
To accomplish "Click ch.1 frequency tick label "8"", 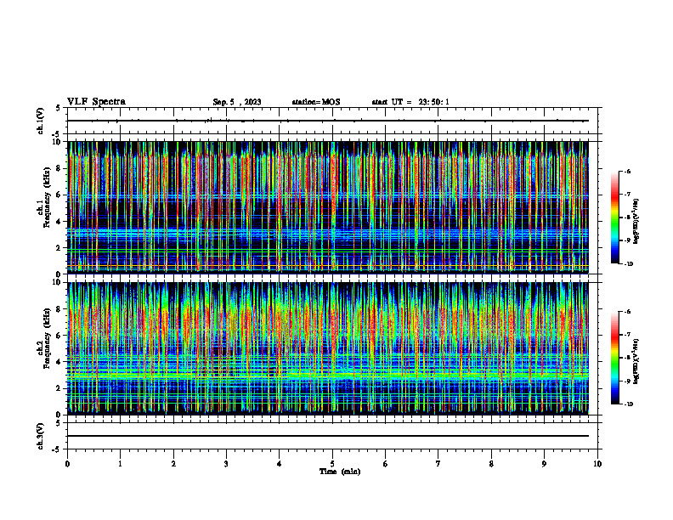I will point(59,168).
